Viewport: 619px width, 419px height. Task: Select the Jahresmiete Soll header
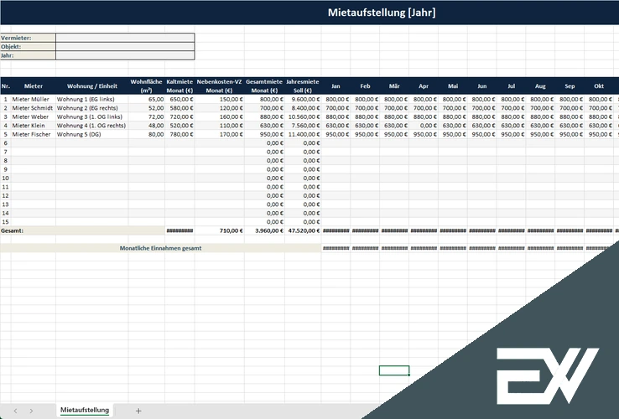[303, 86]
